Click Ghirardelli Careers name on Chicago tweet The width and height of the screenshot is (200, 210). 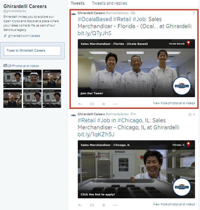(91, 114)
